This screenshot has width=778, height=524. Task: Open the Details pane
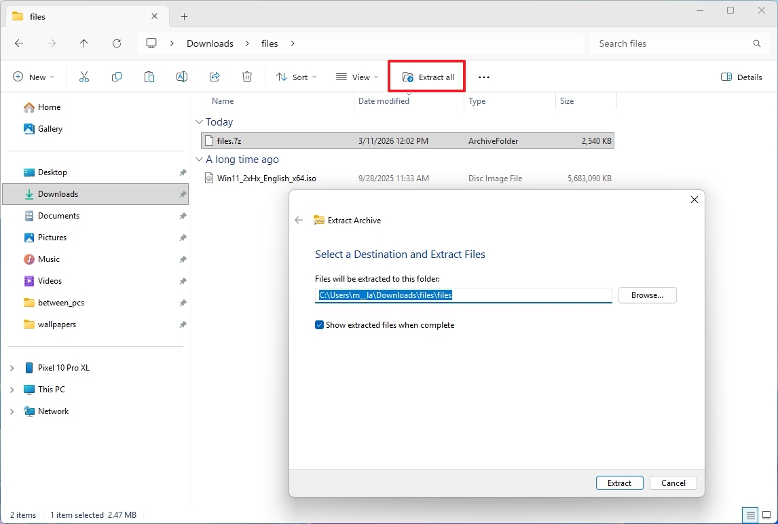[x=741, y=77]
